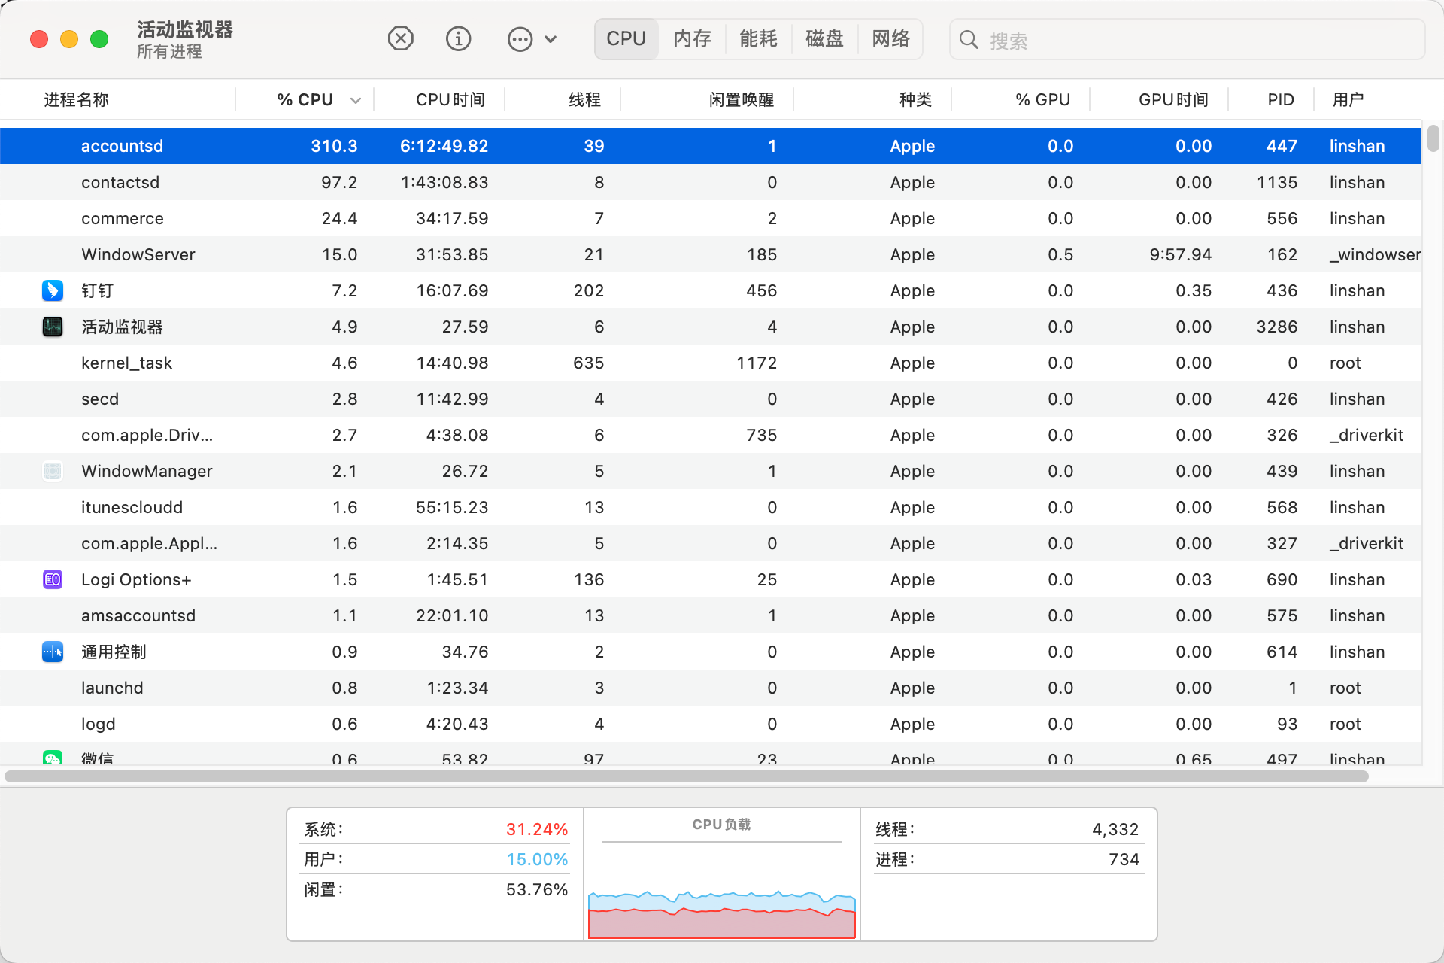Sort by the PID column header
The image size is (1444, 963).
[x=1280, y=99]
